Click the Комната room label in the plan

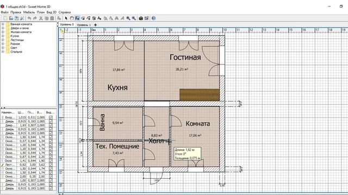pyautogui.click(x=198, y=123)
